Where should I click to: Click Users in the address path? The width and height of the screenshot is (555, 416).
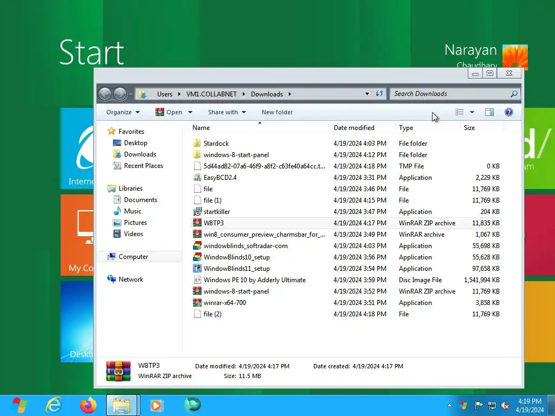165,94
